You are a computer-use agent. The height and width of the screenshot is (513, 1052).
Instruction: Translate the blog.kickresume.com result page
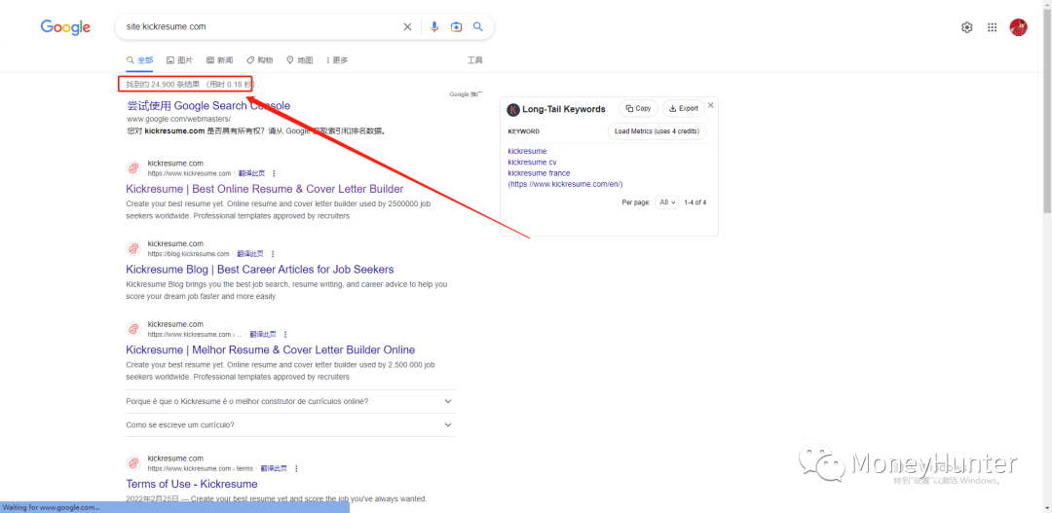(250, 254)
